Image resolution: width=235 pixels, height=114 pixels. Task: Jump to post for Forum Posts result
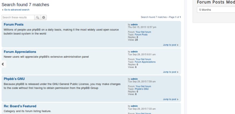coord(171,45)
